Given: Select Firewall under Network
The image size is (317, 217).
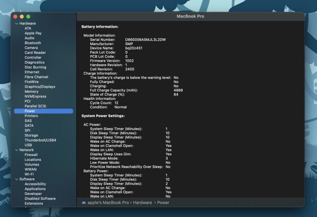Looking at the screenshot, I should click(31, 155).
